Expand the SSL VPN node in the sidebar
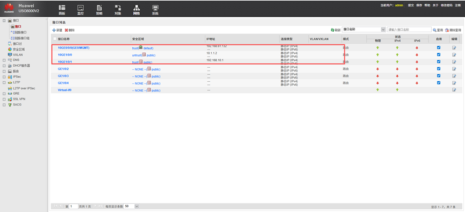This screenshot has height=212, width=465. coord(4,99)
